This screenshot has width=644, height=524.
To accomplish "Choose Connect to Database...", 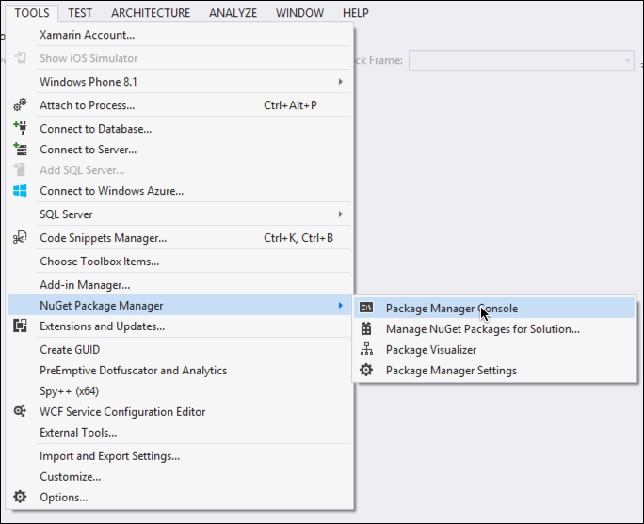I will [180, 129].
